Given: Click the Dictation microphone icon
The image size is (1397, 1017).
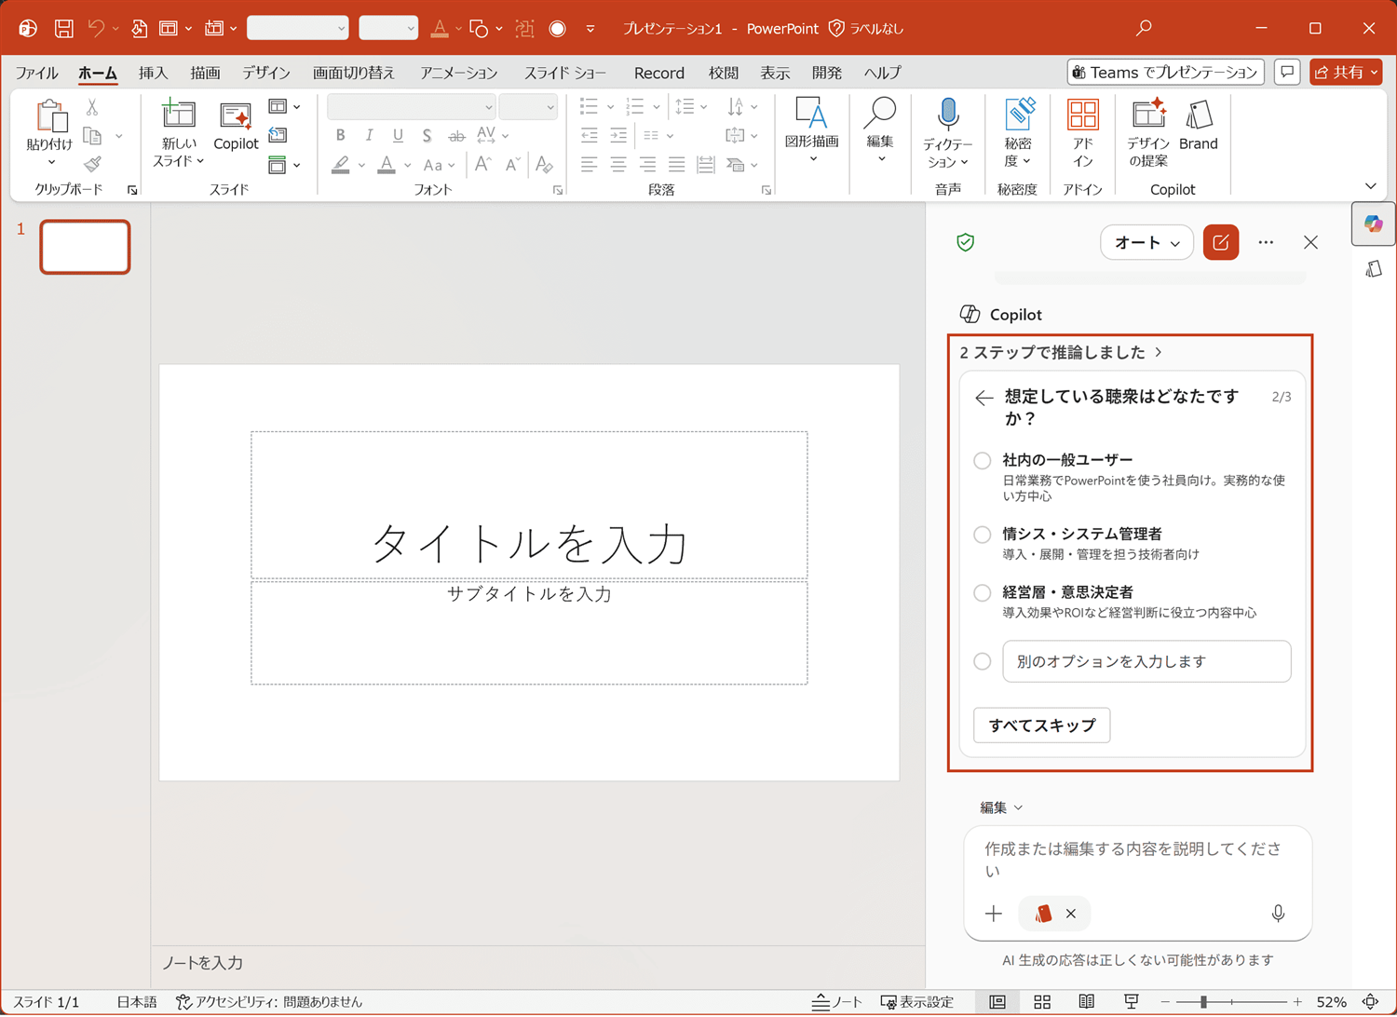Looking at the screenshot, I should click(948, 114).
